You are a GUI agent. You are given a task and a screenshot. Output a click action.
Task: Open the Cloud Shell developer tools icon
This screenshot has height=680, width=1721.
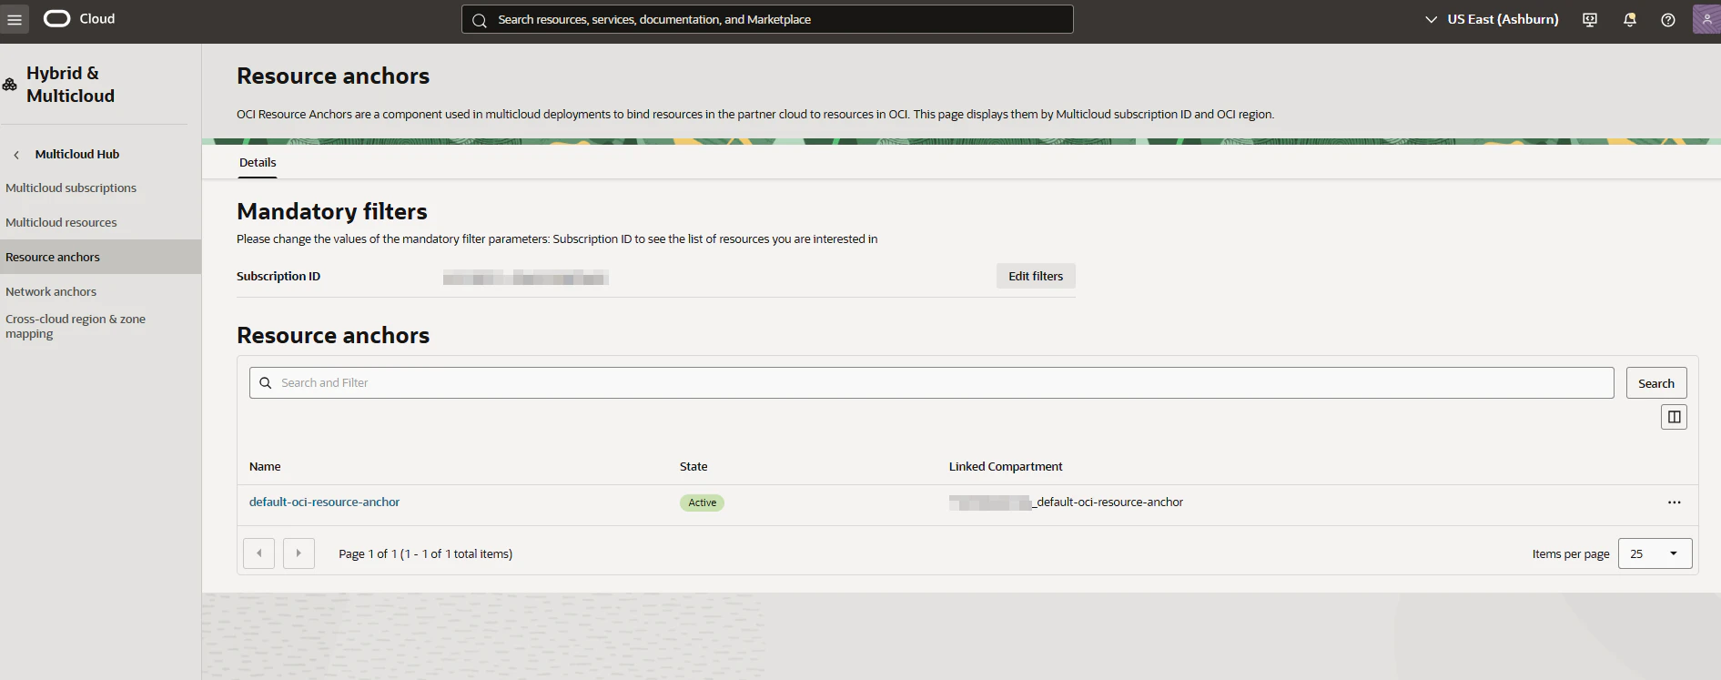1590,19
